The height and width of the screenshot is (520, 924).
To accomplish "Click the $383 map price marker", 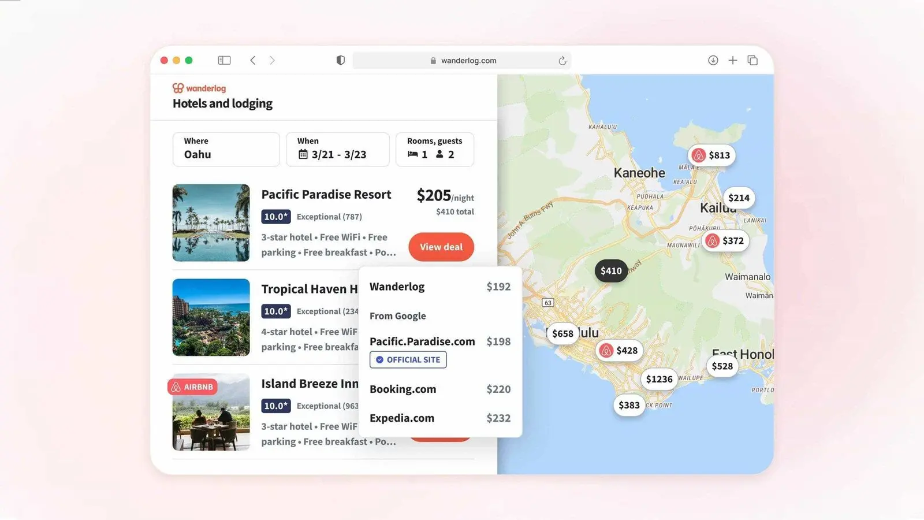I will [x=629, y=405].
